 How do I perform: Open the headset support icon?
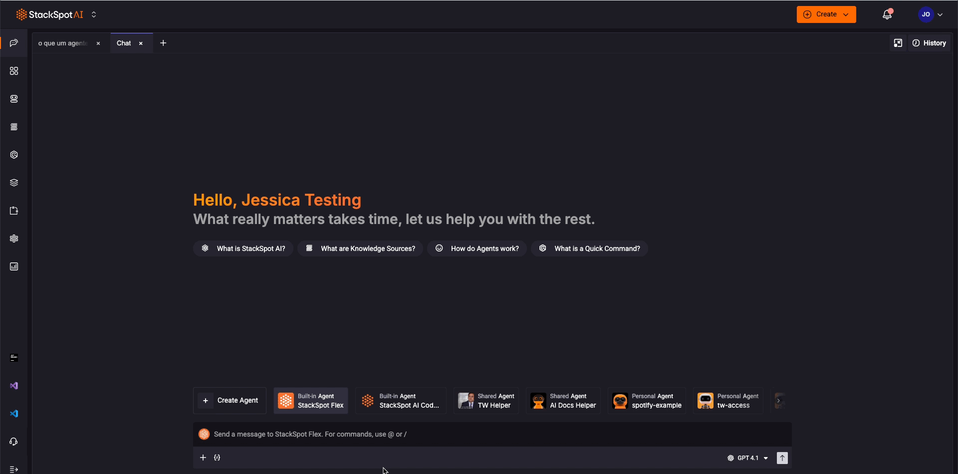pos(14,442)
